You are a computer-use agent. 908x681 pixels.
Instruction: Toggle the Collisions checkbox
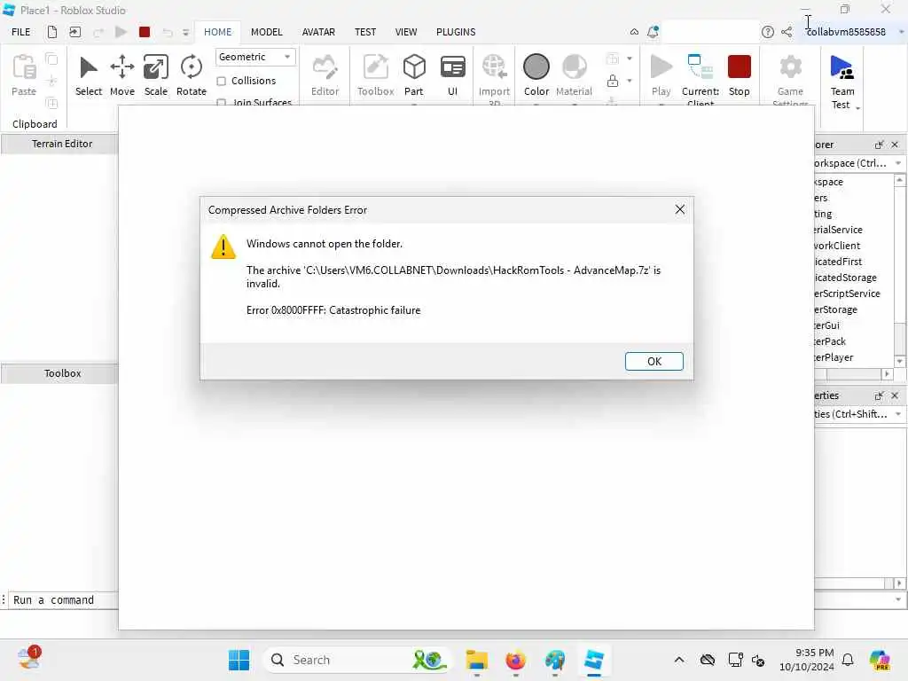[x=221, y=81]
